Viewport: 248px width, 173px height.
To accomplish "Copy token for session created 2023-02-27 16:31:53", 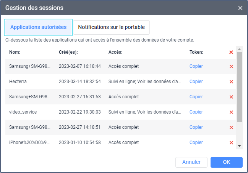I will (x=196, y=97).
